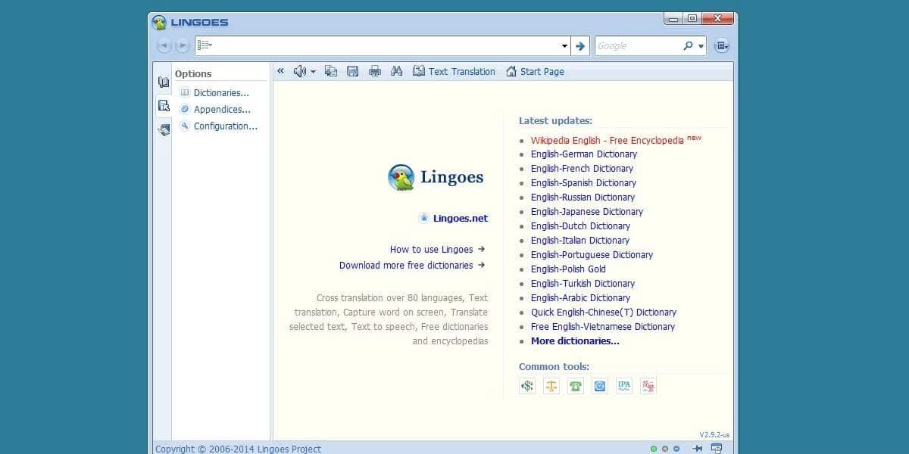Click the Lingoes parrot title bar icon
The width and height of the screenshot is (909, 454).
pyautogui.click(x=159, y=22)
